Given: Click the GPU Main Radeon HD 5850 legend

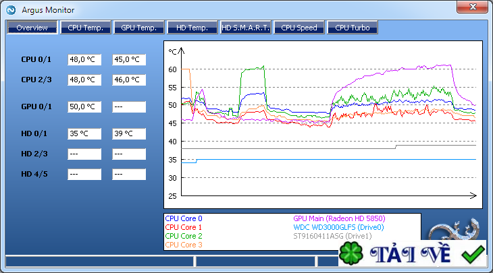Looking at the screenshot, I should (x=339, y=218).
